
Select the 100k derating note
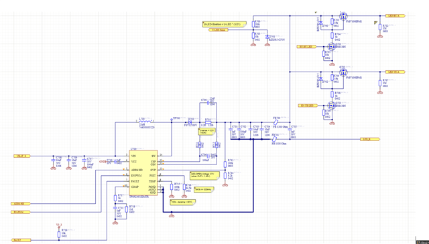pyautogui.click(x=182, y=203)
